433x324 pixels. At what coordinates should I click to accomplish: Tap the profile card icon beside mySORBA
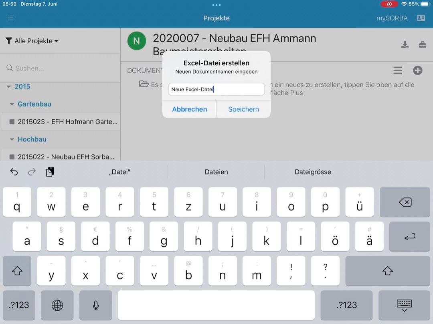(421, 18)
